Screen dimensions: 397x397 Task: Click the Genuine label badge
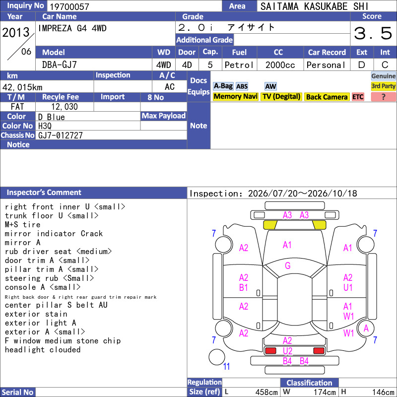(x=383, y=76)
